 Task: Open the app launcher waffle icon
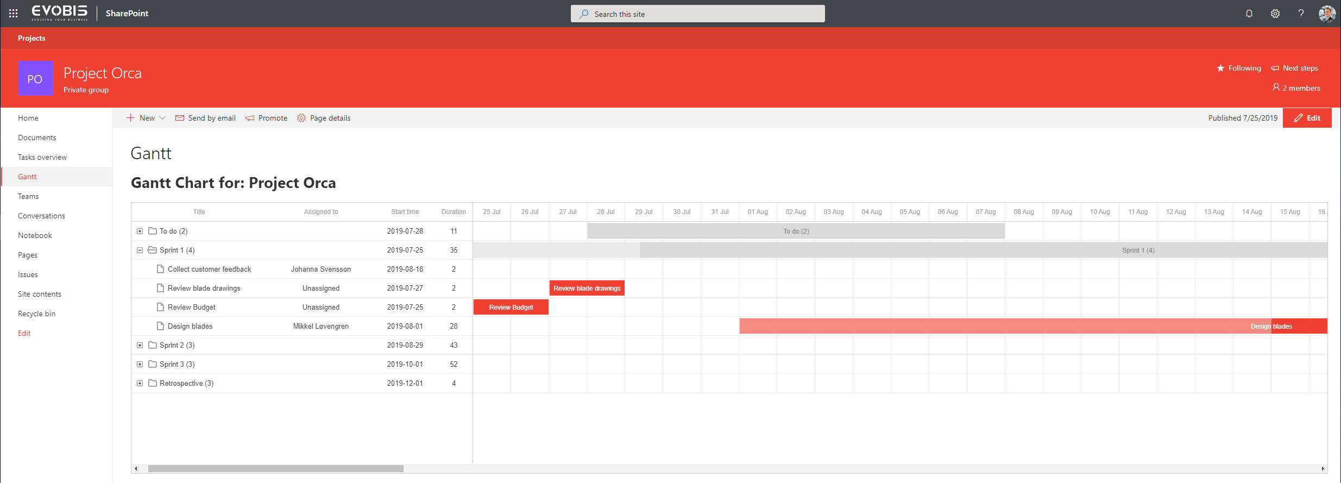point(14,14)
